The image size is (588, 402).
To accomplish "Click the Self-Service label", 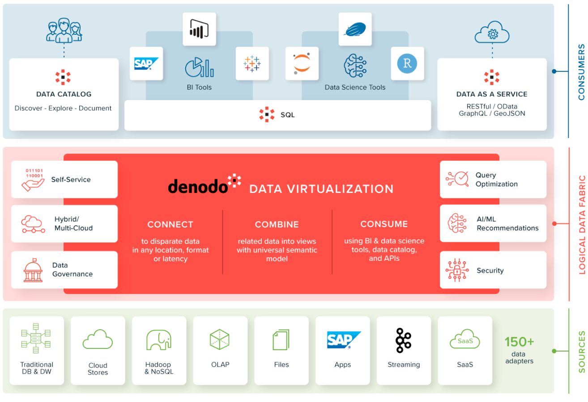I will (x=71, y=180).
